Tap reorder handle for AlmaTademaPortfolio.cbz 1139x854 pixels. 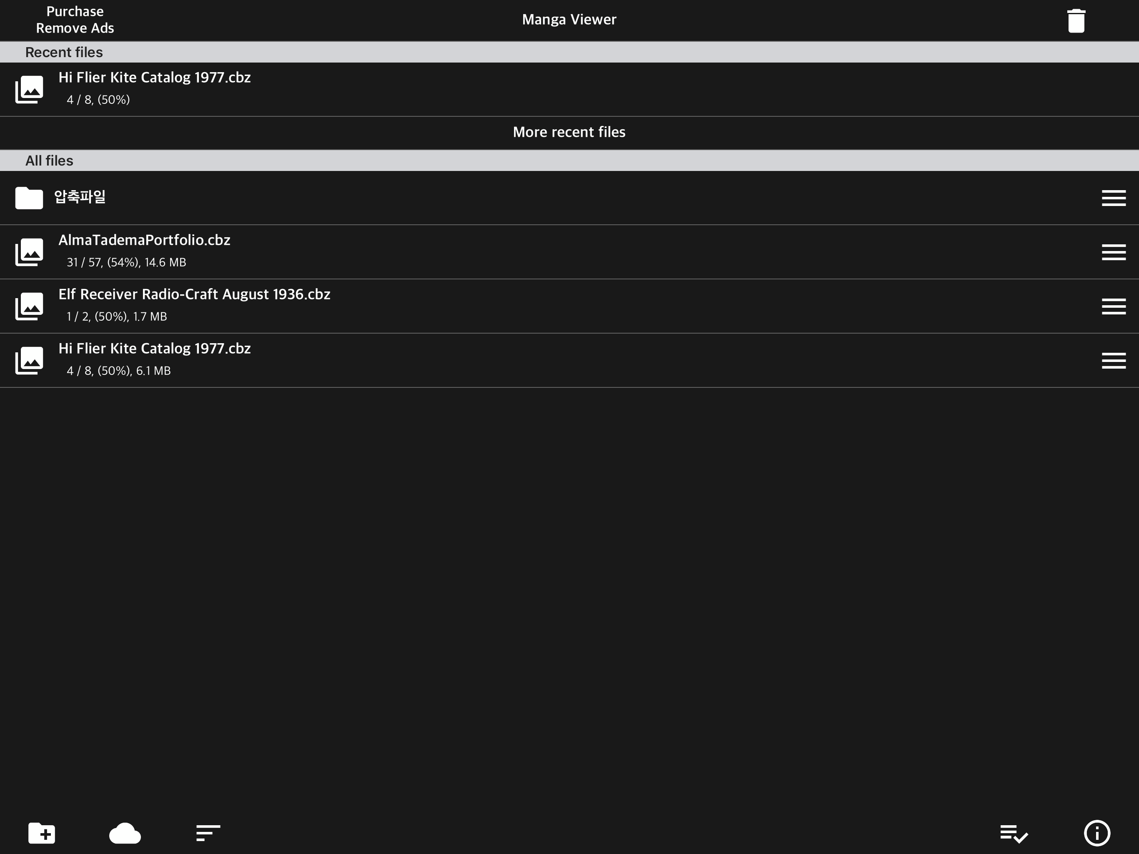1113,252
